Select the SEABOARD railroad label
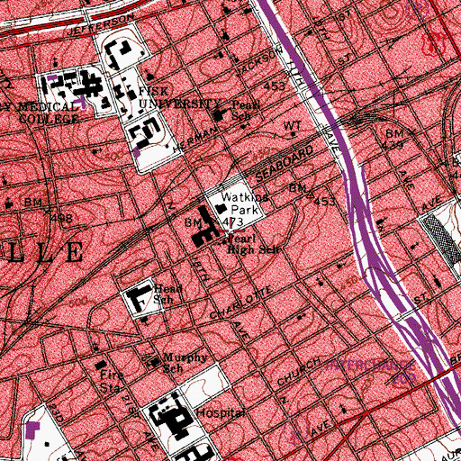The height and width of the screenshot is (461, 461). 284,164
